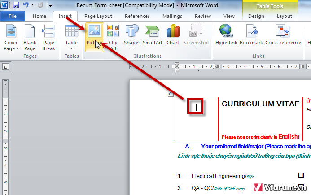Open the File tab
311x195 pixels.
tap(13, 16)
